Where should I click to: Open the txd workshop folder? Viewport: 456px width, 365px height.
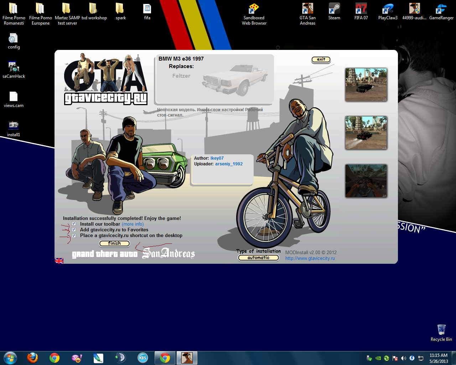click(94, 12)
